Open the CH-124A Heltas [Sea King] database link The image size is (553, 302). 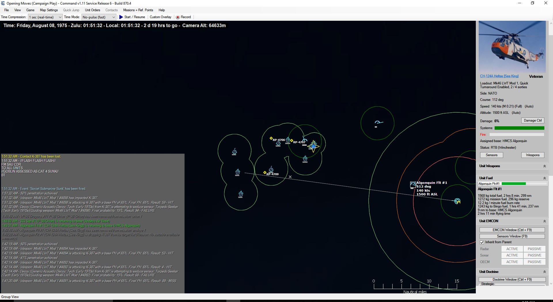coord(499,76)
